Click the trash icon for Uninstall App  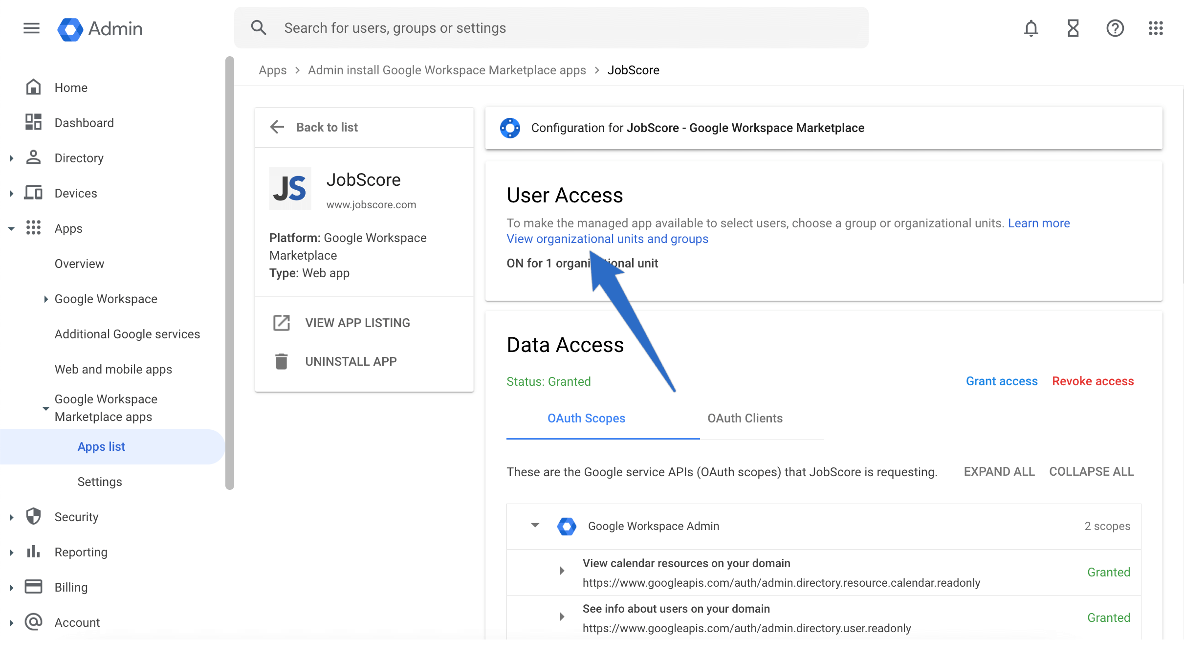click(282, 361)
